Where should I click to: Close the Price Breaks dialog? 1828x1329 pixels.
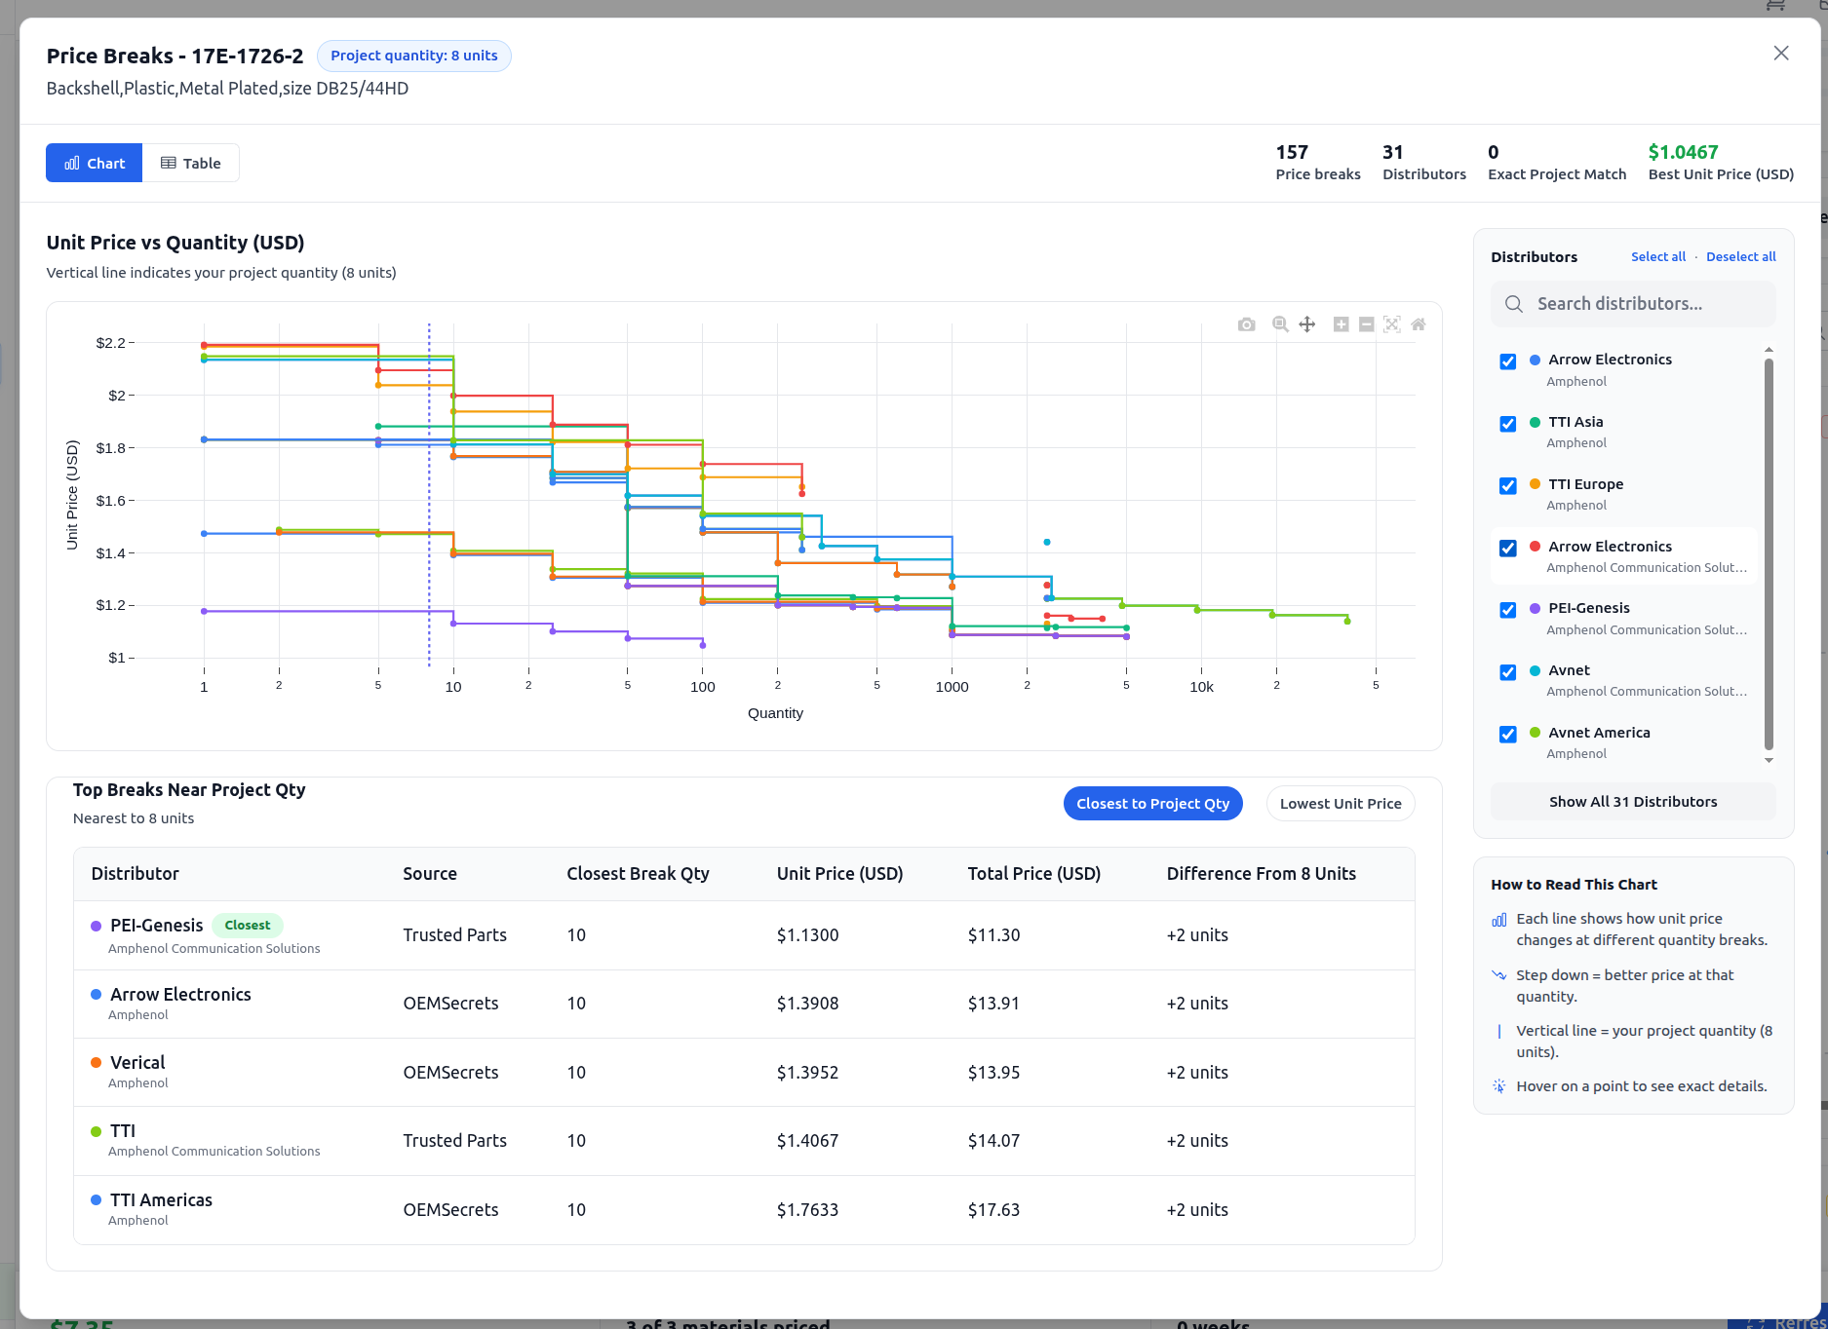(1781, 54)
